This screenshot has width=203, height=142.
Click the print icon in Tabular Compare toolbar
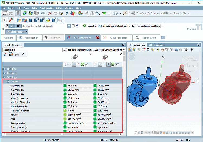click(17, 55)
